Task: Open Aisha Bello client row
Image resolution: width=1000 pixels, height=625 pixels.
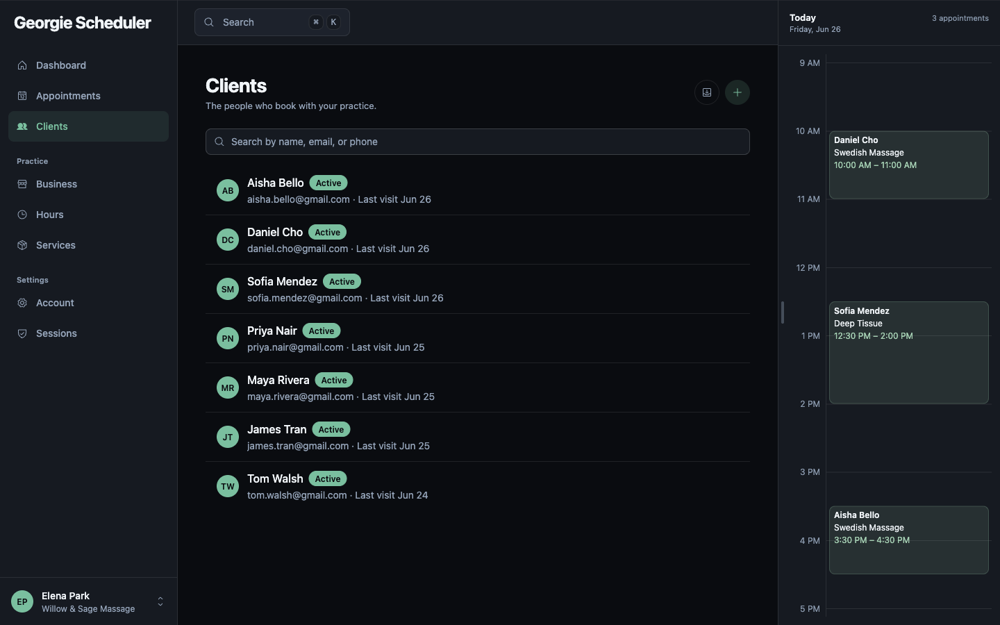Action: click(x=478, y=190)
